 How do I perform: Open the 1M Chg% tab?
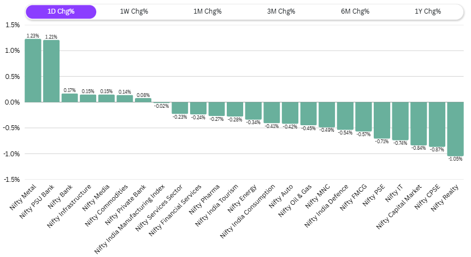click(x=208, y=11)
